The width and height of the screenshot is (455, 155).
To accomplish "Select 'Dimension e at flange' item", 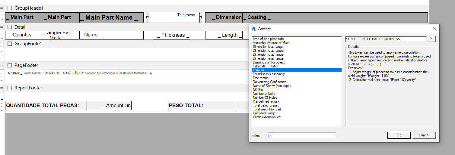I will (268, 58).
